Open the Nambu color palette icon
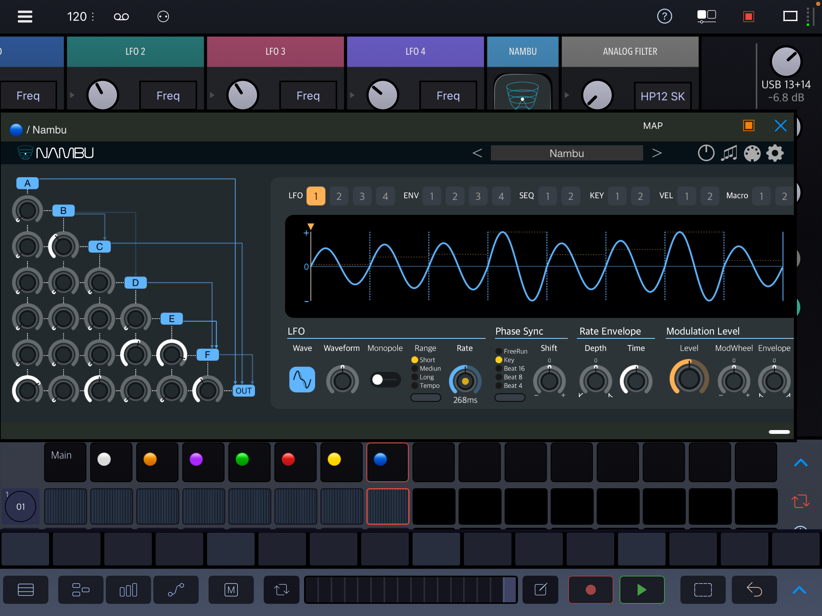 (752, 153)
